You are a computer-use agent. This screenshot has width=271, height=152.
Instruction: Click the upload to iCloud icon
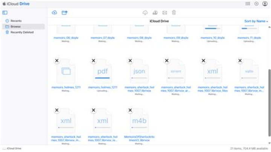[x=55, y=13]
